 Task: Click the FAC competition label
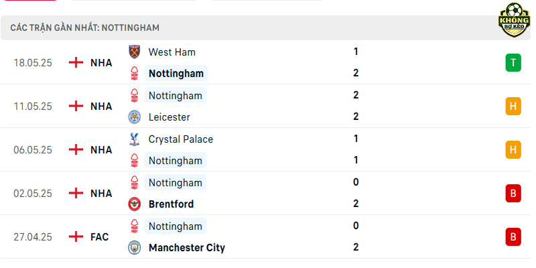[99, 237]
